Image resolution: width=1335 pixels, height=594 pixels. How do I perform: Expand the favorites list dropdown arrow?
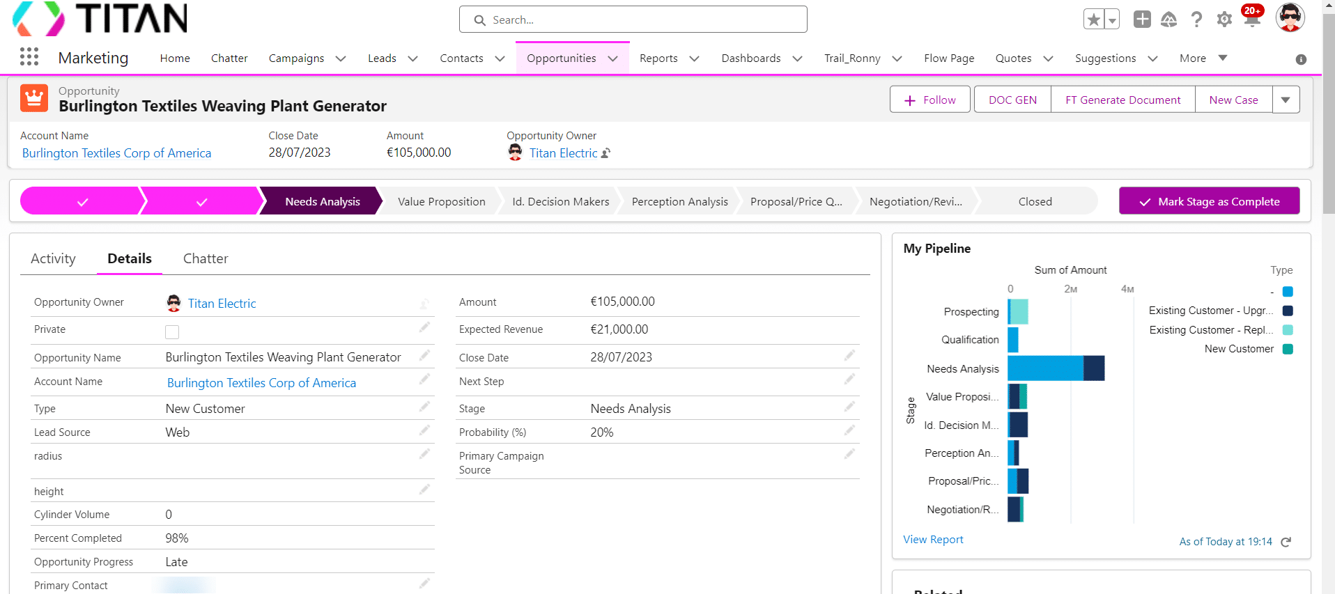pos(1113,19)
